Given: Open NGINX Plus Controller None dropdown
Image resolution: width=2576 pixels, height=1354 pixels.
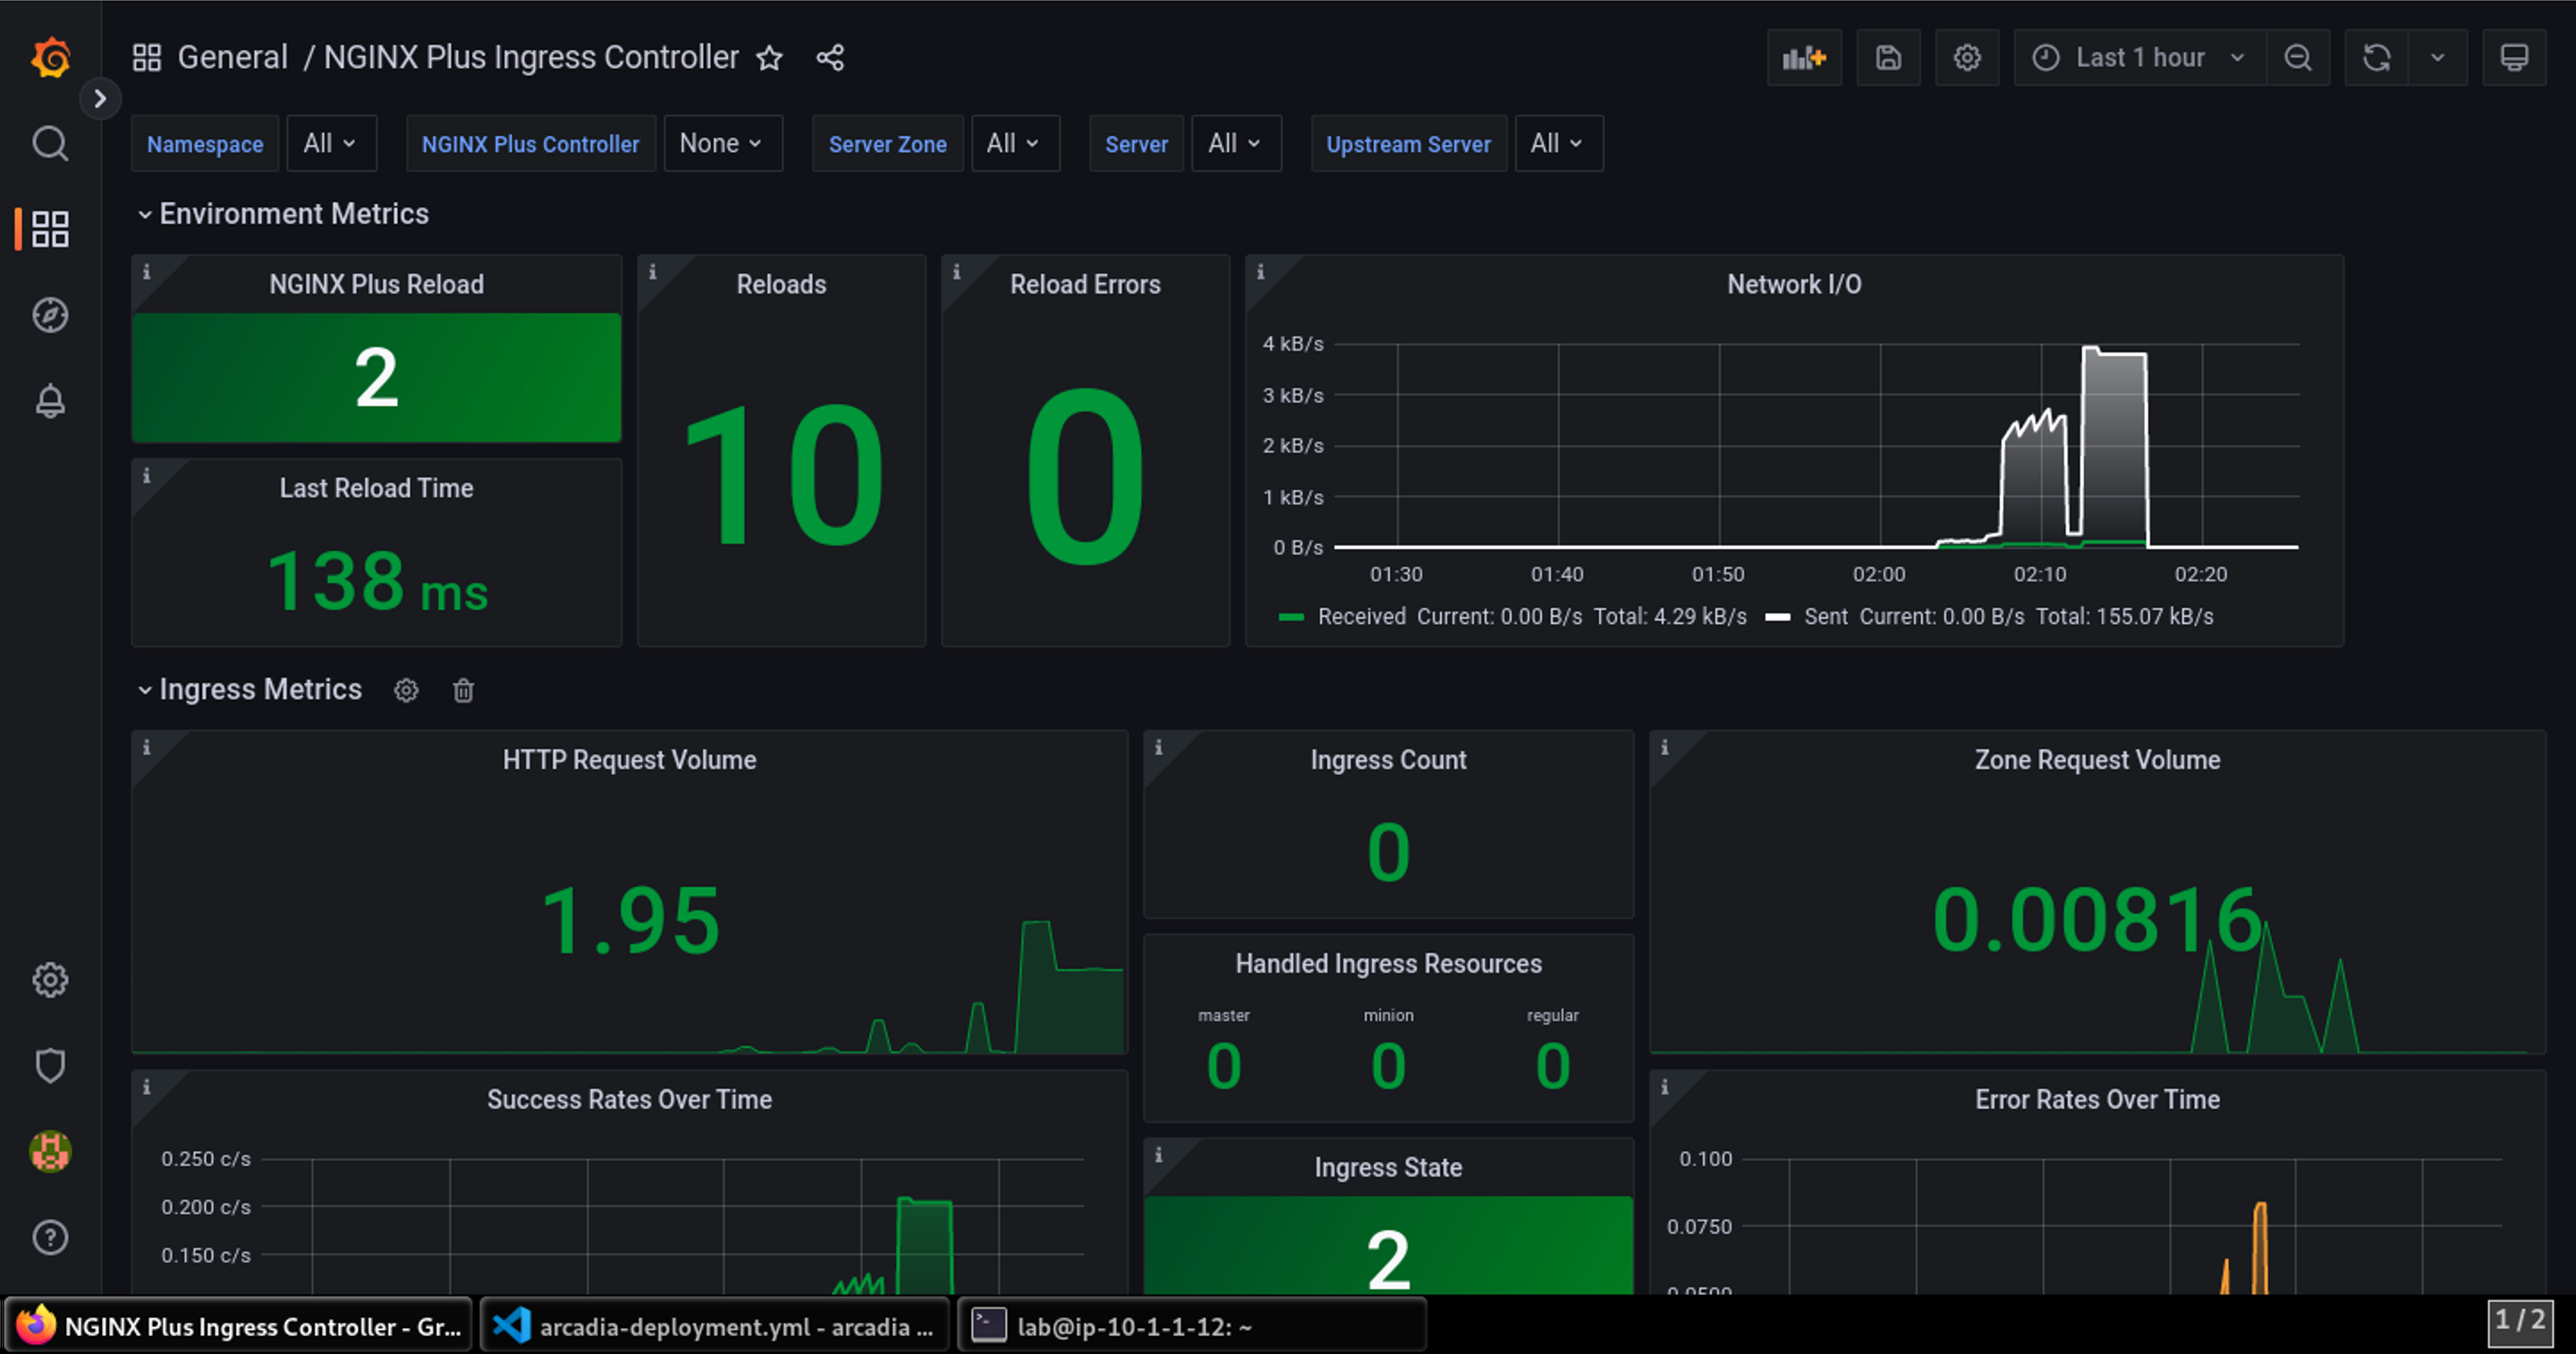Looking at the screenshot, I should 722,143.
